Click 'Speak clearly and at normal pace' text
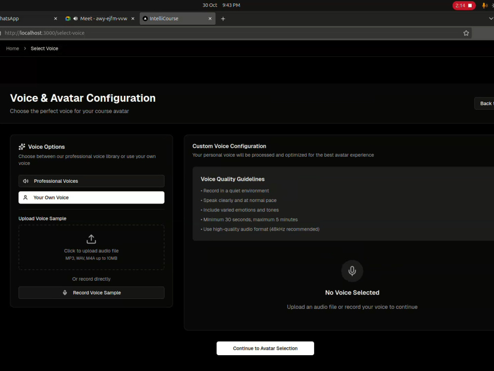494x371 pixels. point(239,200)
